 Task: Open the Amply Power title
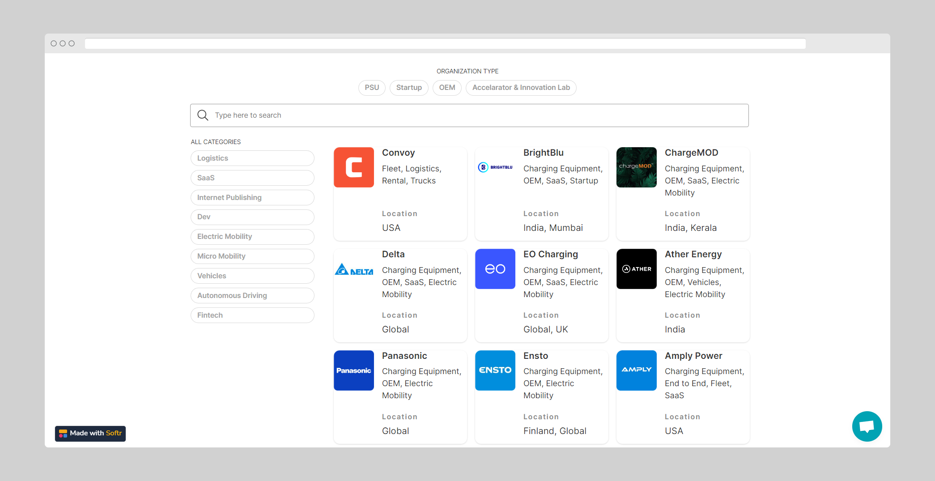(693, 356)
